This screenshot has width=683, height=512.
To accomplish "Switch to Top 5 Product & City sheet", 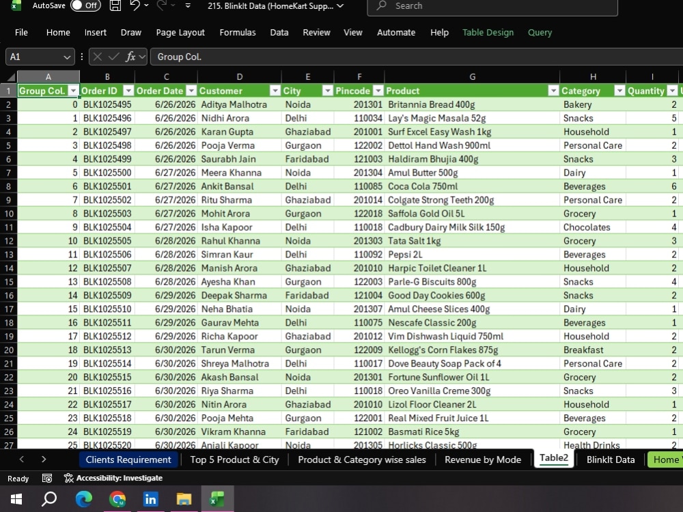I will point(234,459).
